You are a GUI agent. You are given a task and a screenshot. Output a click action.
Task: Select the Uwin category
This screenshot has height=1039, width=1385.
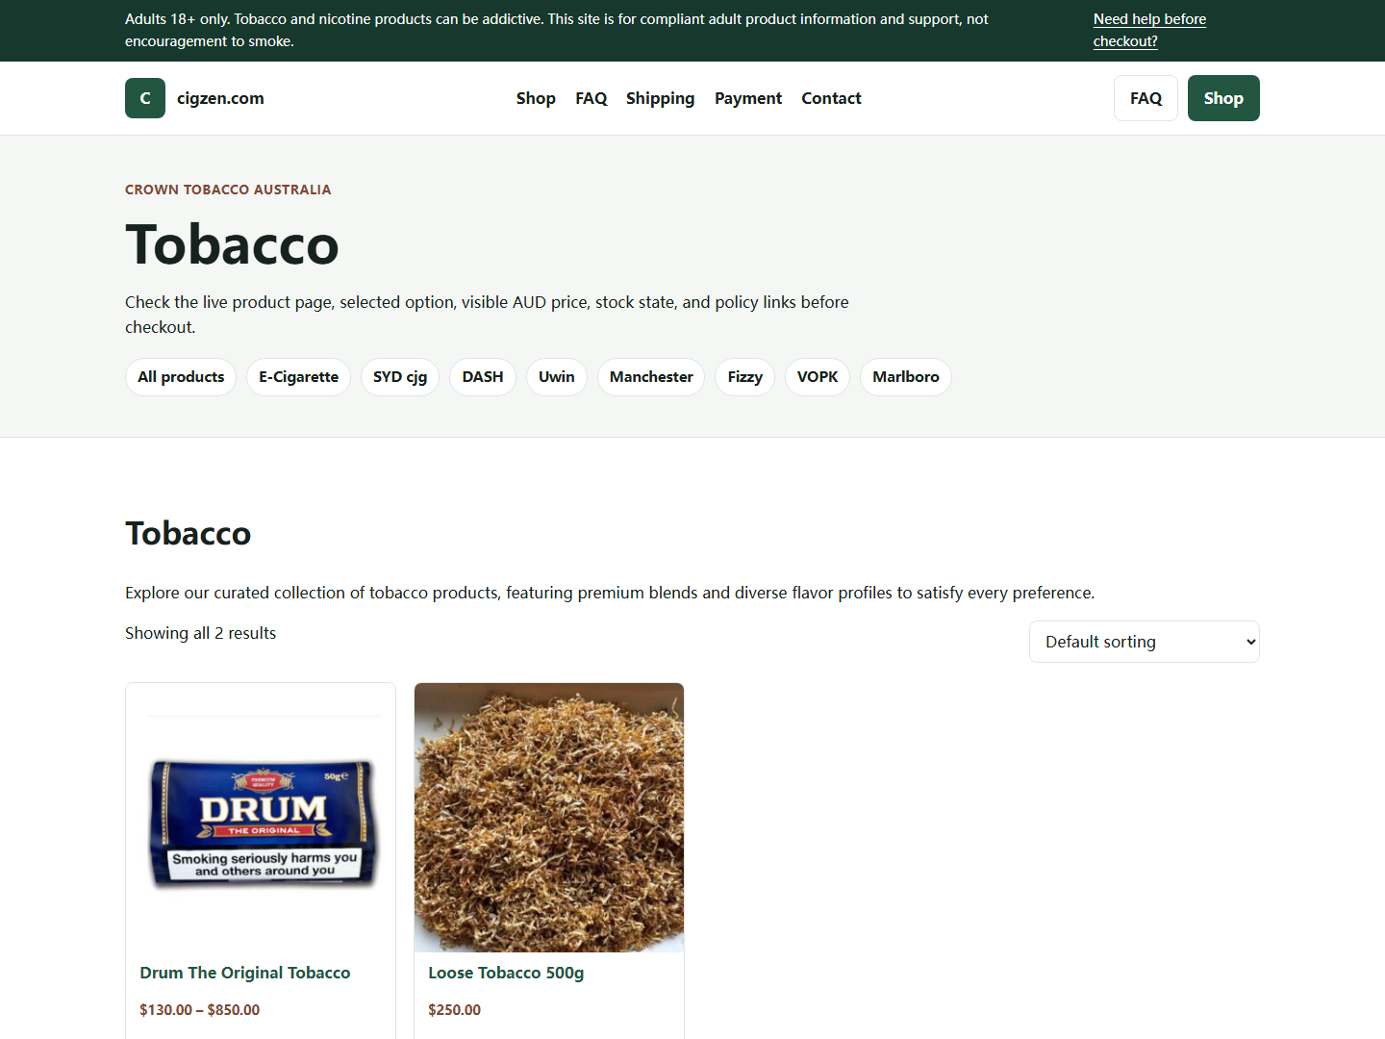(x=557, y=377)
